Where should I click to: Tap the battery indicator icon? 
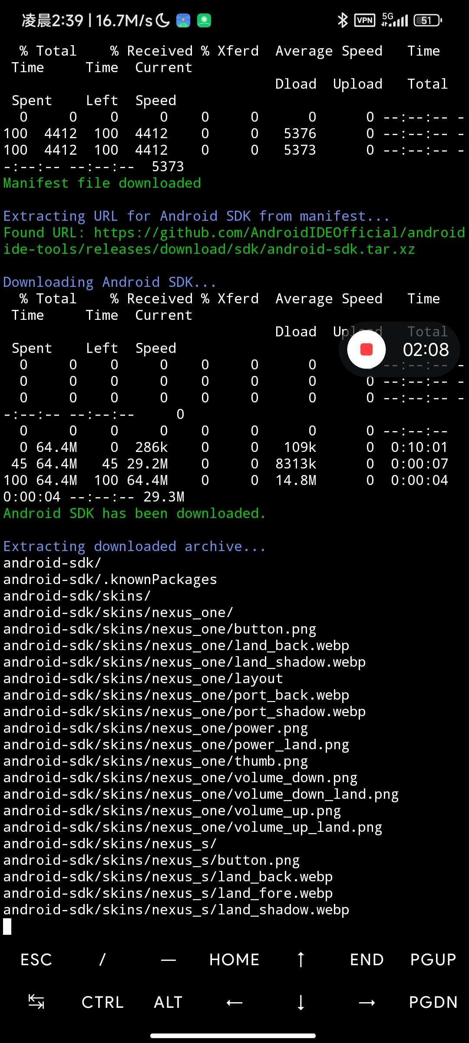pos(427,20)
